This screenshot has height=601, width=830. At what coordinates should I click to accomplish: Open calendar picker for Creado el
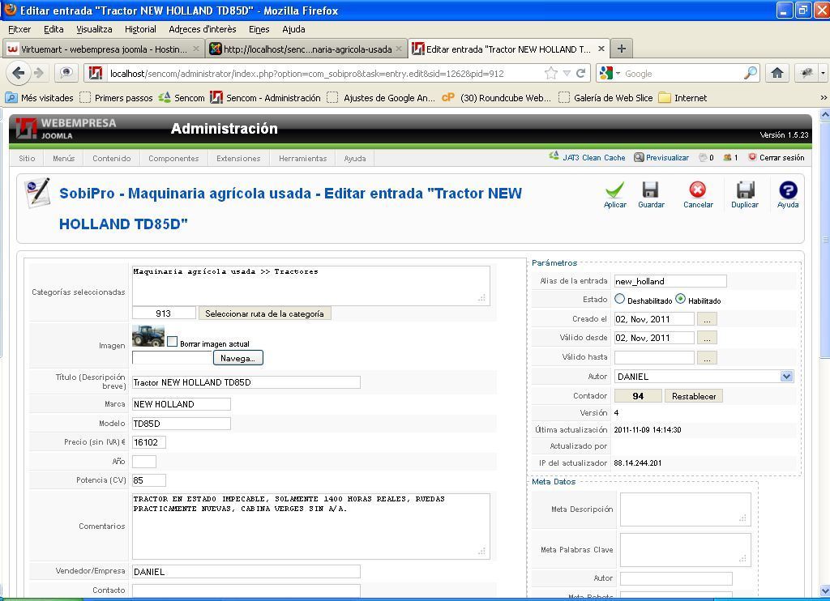(x=707, y=319)
